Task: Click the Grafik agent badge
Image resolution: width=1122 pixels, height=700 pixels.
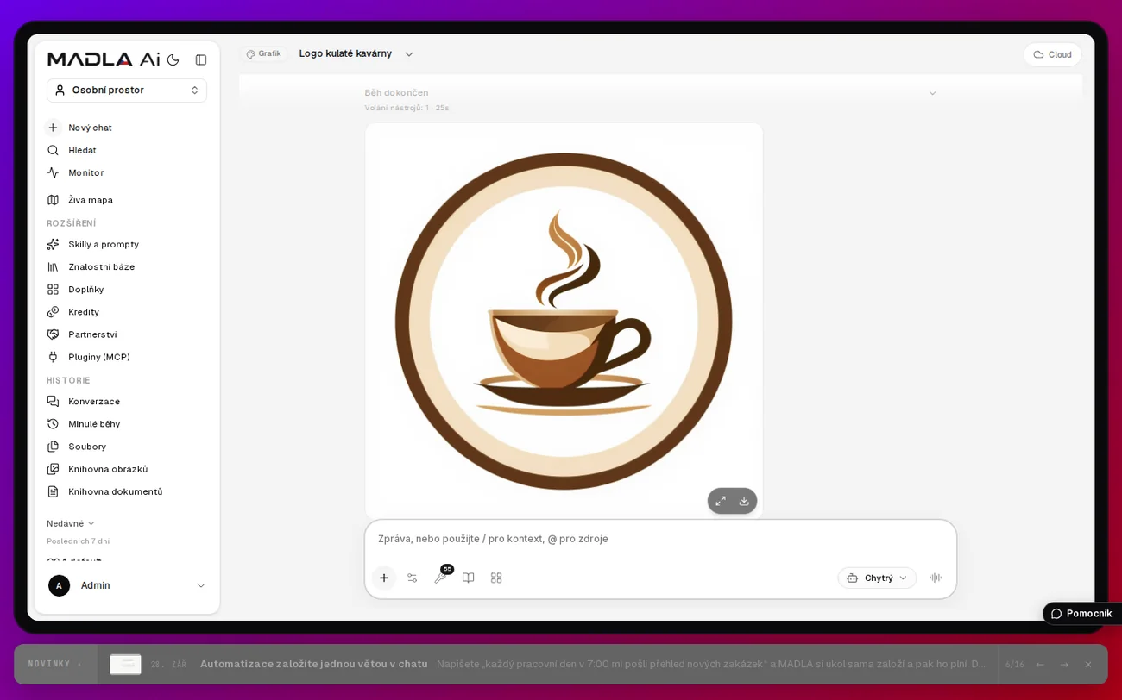Action: pyautogui.click(x=264, y=53)
